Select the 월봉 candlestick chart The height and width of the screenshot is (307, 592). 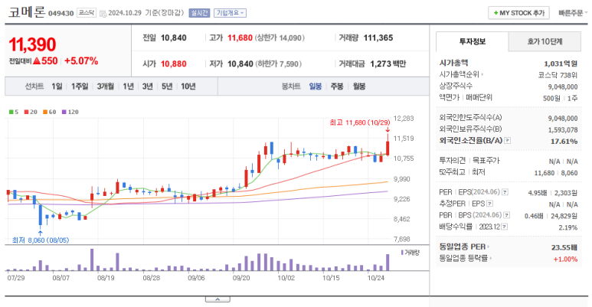pyautogui.click(x=359, y=87)
